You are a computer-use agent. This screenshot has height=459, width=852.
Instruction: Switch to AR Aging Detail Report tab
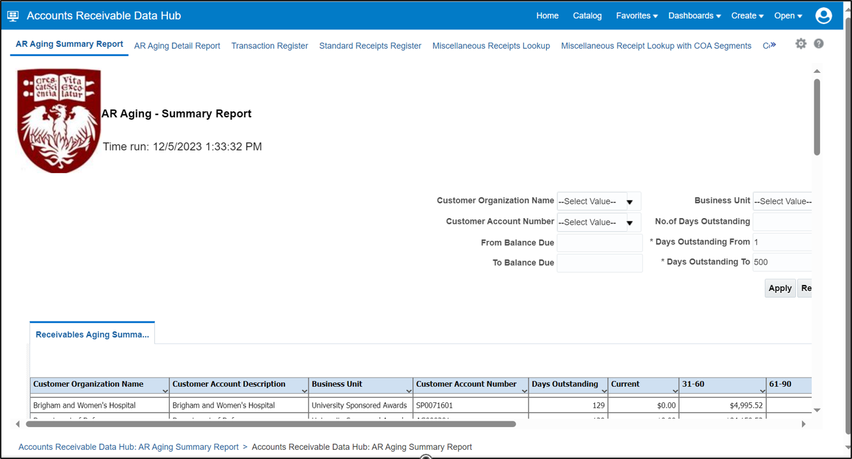tap(177, 46)
